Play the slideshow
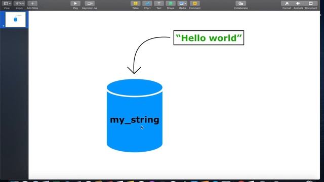Image resolution: width=324 pixels, height=182 pixels. coord(75,4)
